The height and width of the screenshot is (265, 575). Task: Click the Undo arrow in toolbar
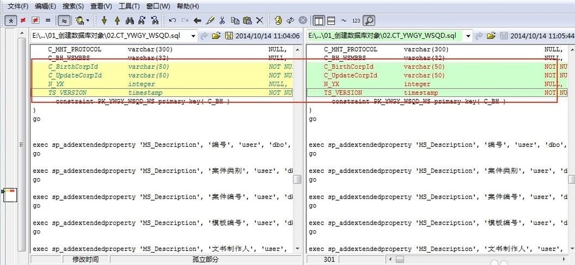172,21
